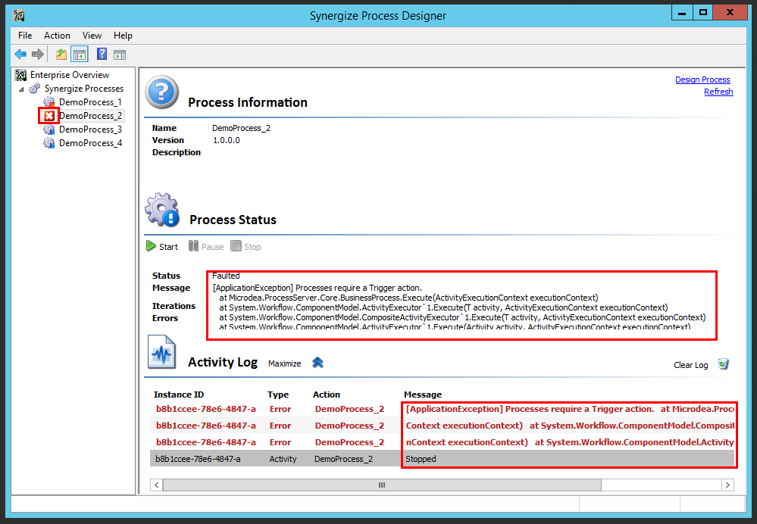Toggle the show/hide action pane icon
Screen dimensions: 757x524
point(120,55)
